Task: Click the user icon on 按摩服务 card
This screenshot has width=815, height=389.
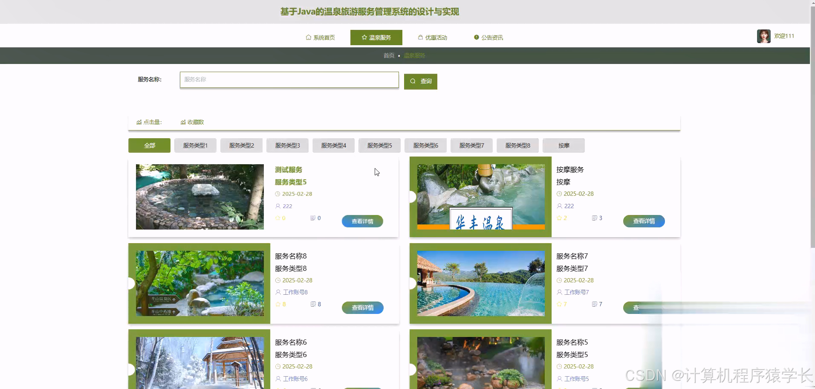Action: click(559, 206)
